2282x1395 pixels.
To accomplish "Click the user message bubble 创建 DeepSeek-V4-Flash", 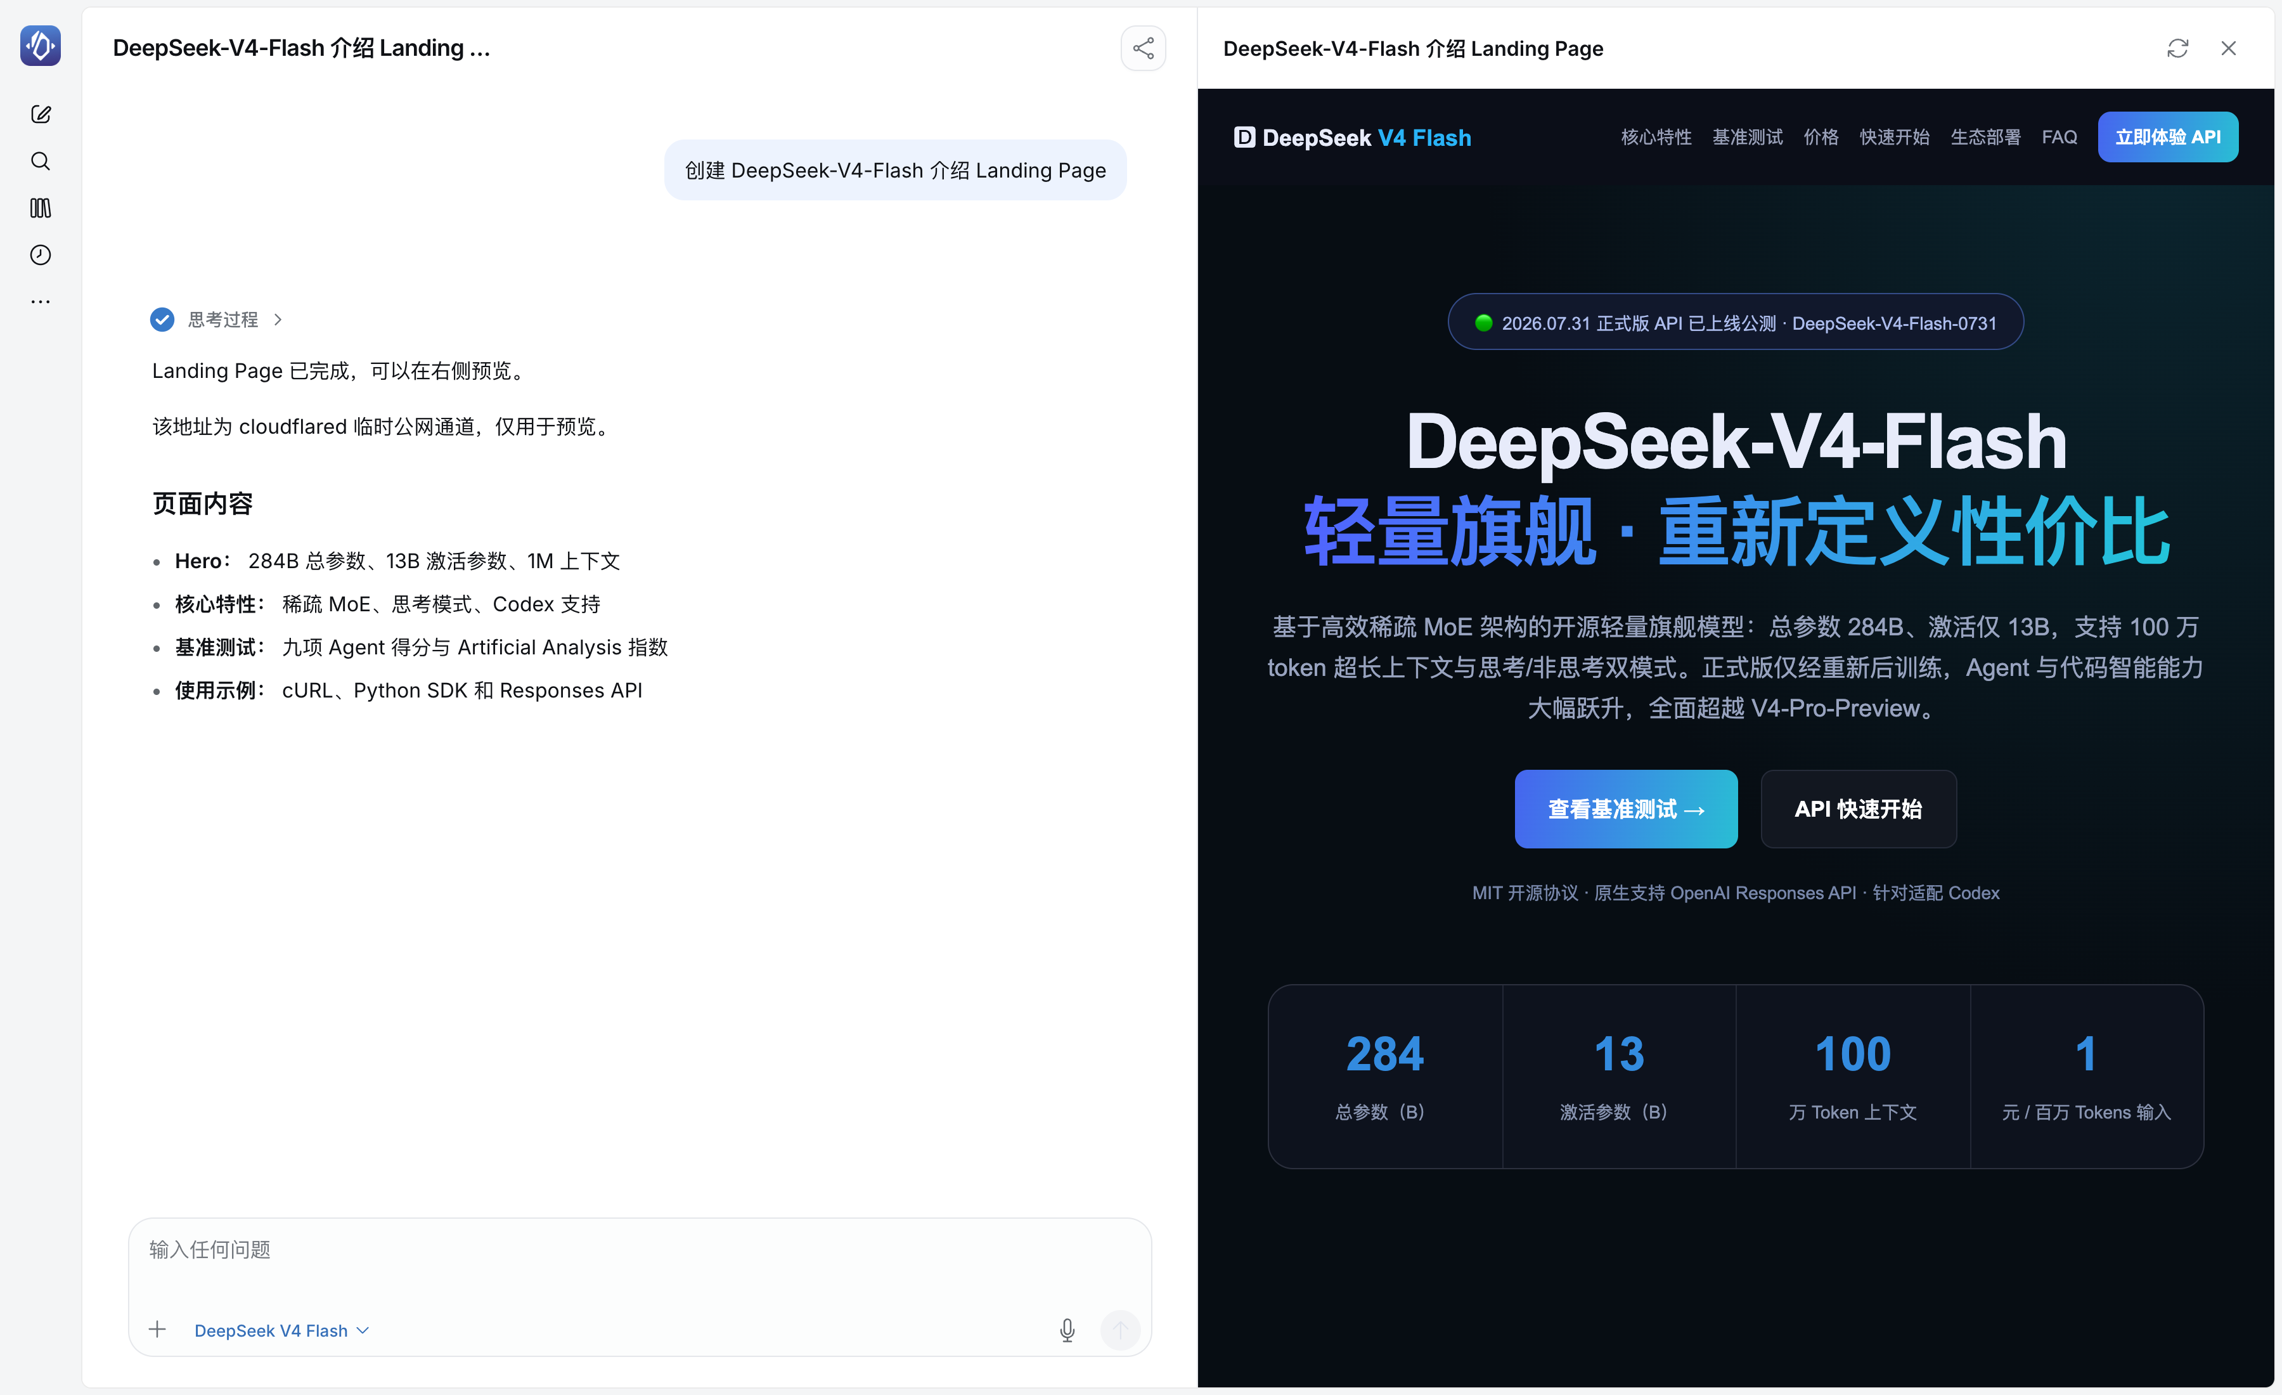I will (896, 171).
